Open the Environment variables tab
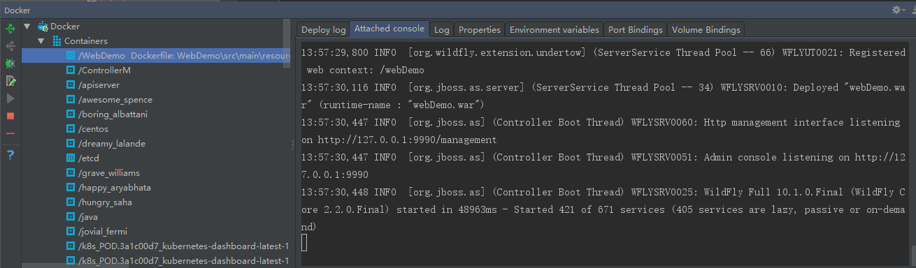The image size is (916, 268). pyautogui.click(x=554, y=29)
